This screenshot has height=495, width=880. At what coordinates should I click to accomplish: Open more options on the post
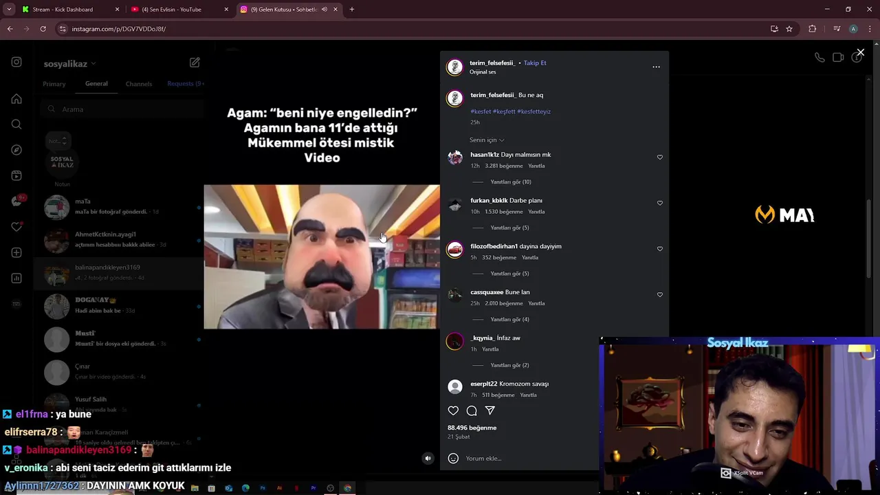tap(656, 67)
